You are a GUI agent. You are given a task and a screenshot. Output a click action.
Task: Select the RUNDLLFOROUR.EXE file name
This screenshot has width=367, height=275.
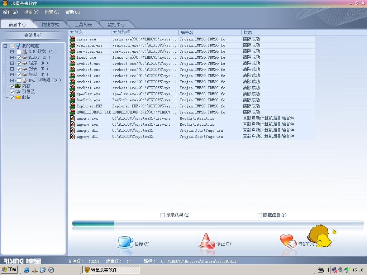click(x=94, y=112)
